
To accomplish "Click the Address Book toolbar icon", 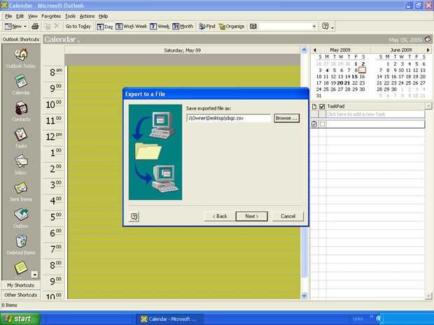I will pos(253,27).
